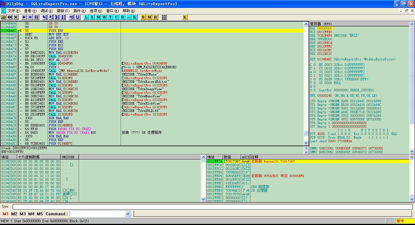This screenshot has width=415, height=225.
Task: Open the 调试(D) menu
Action: pyautogui.click(x=47, y=11)
